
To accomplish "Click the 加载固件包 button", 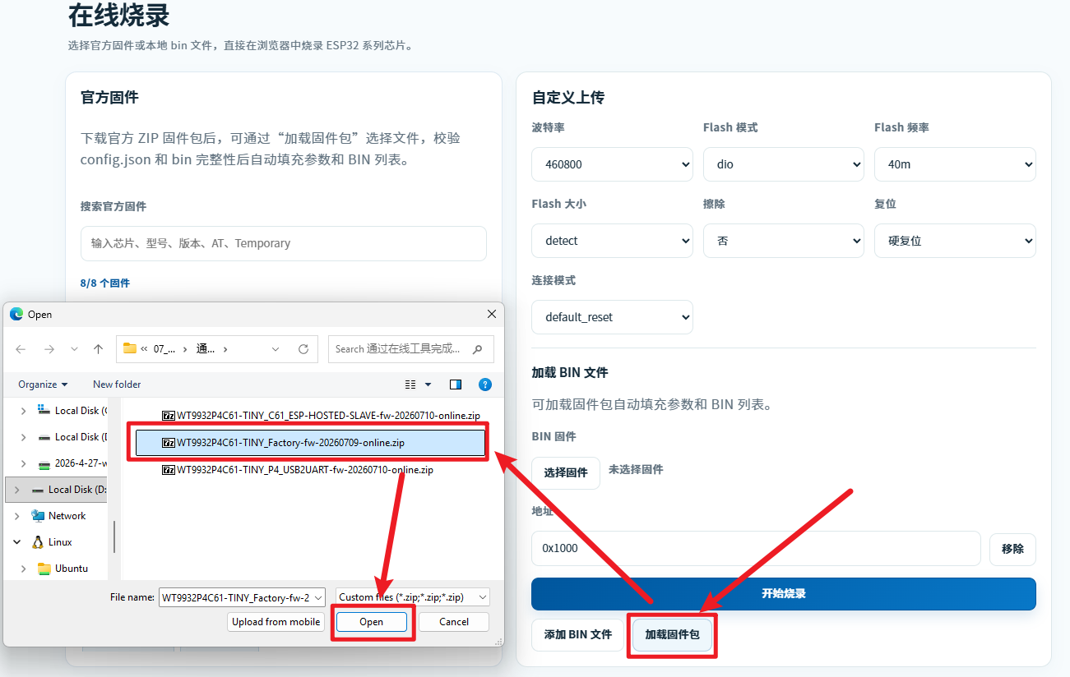I will [x=672, y=635].
